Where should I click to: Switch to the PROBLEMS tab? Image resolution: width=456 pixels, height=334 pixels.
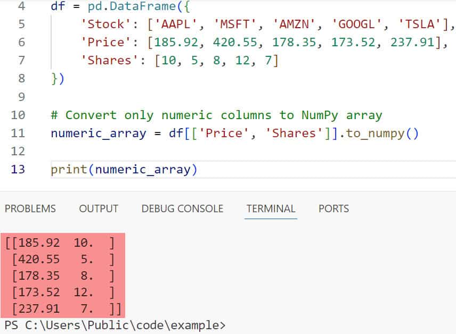[30, 209]
